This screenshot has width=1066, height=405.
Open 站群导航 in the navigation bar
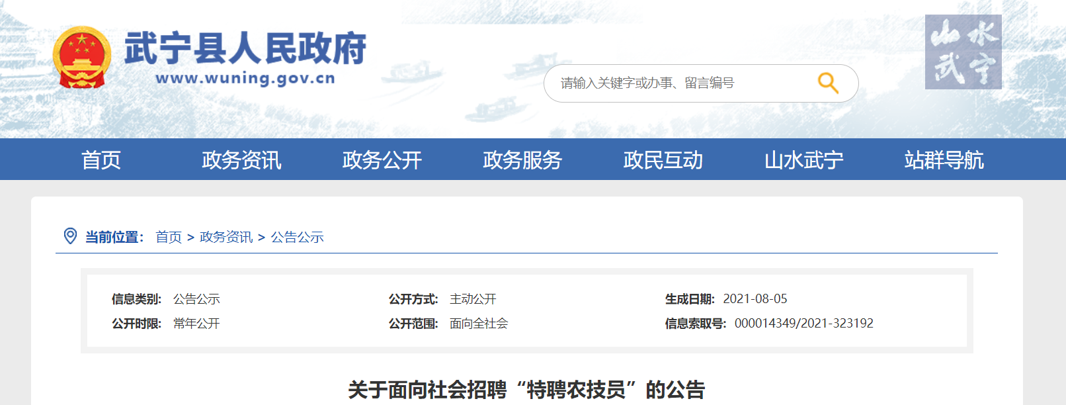944,159
